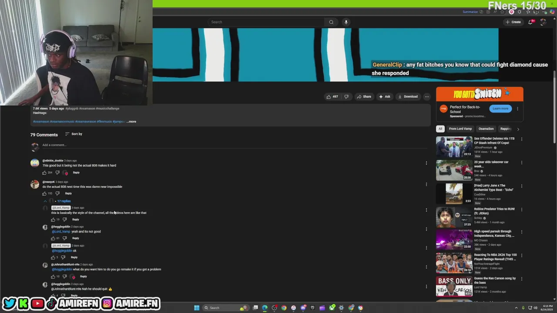Open options menu for @neeqoK's comment

[x=426, y=184]
